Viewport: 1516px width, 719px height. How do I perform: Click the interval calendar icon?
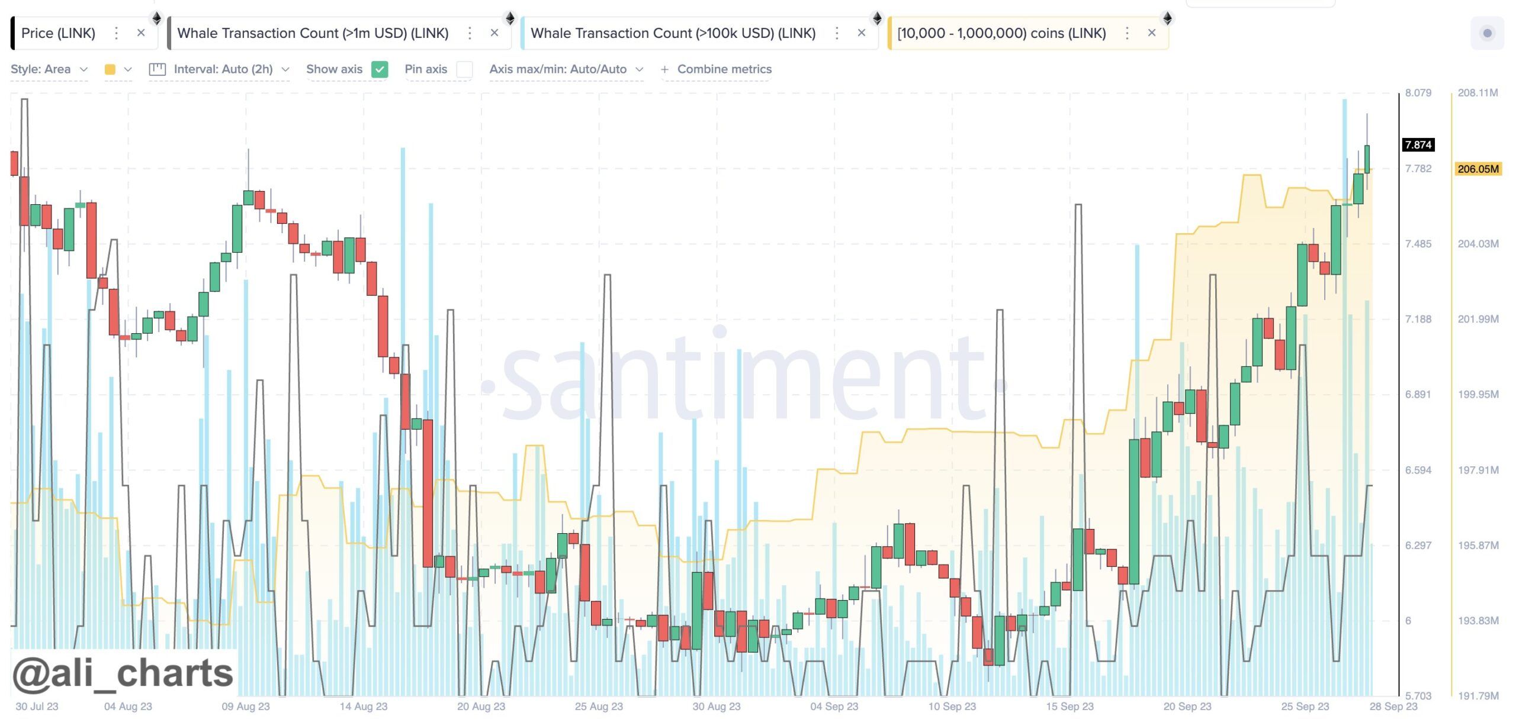pos(157,69)
